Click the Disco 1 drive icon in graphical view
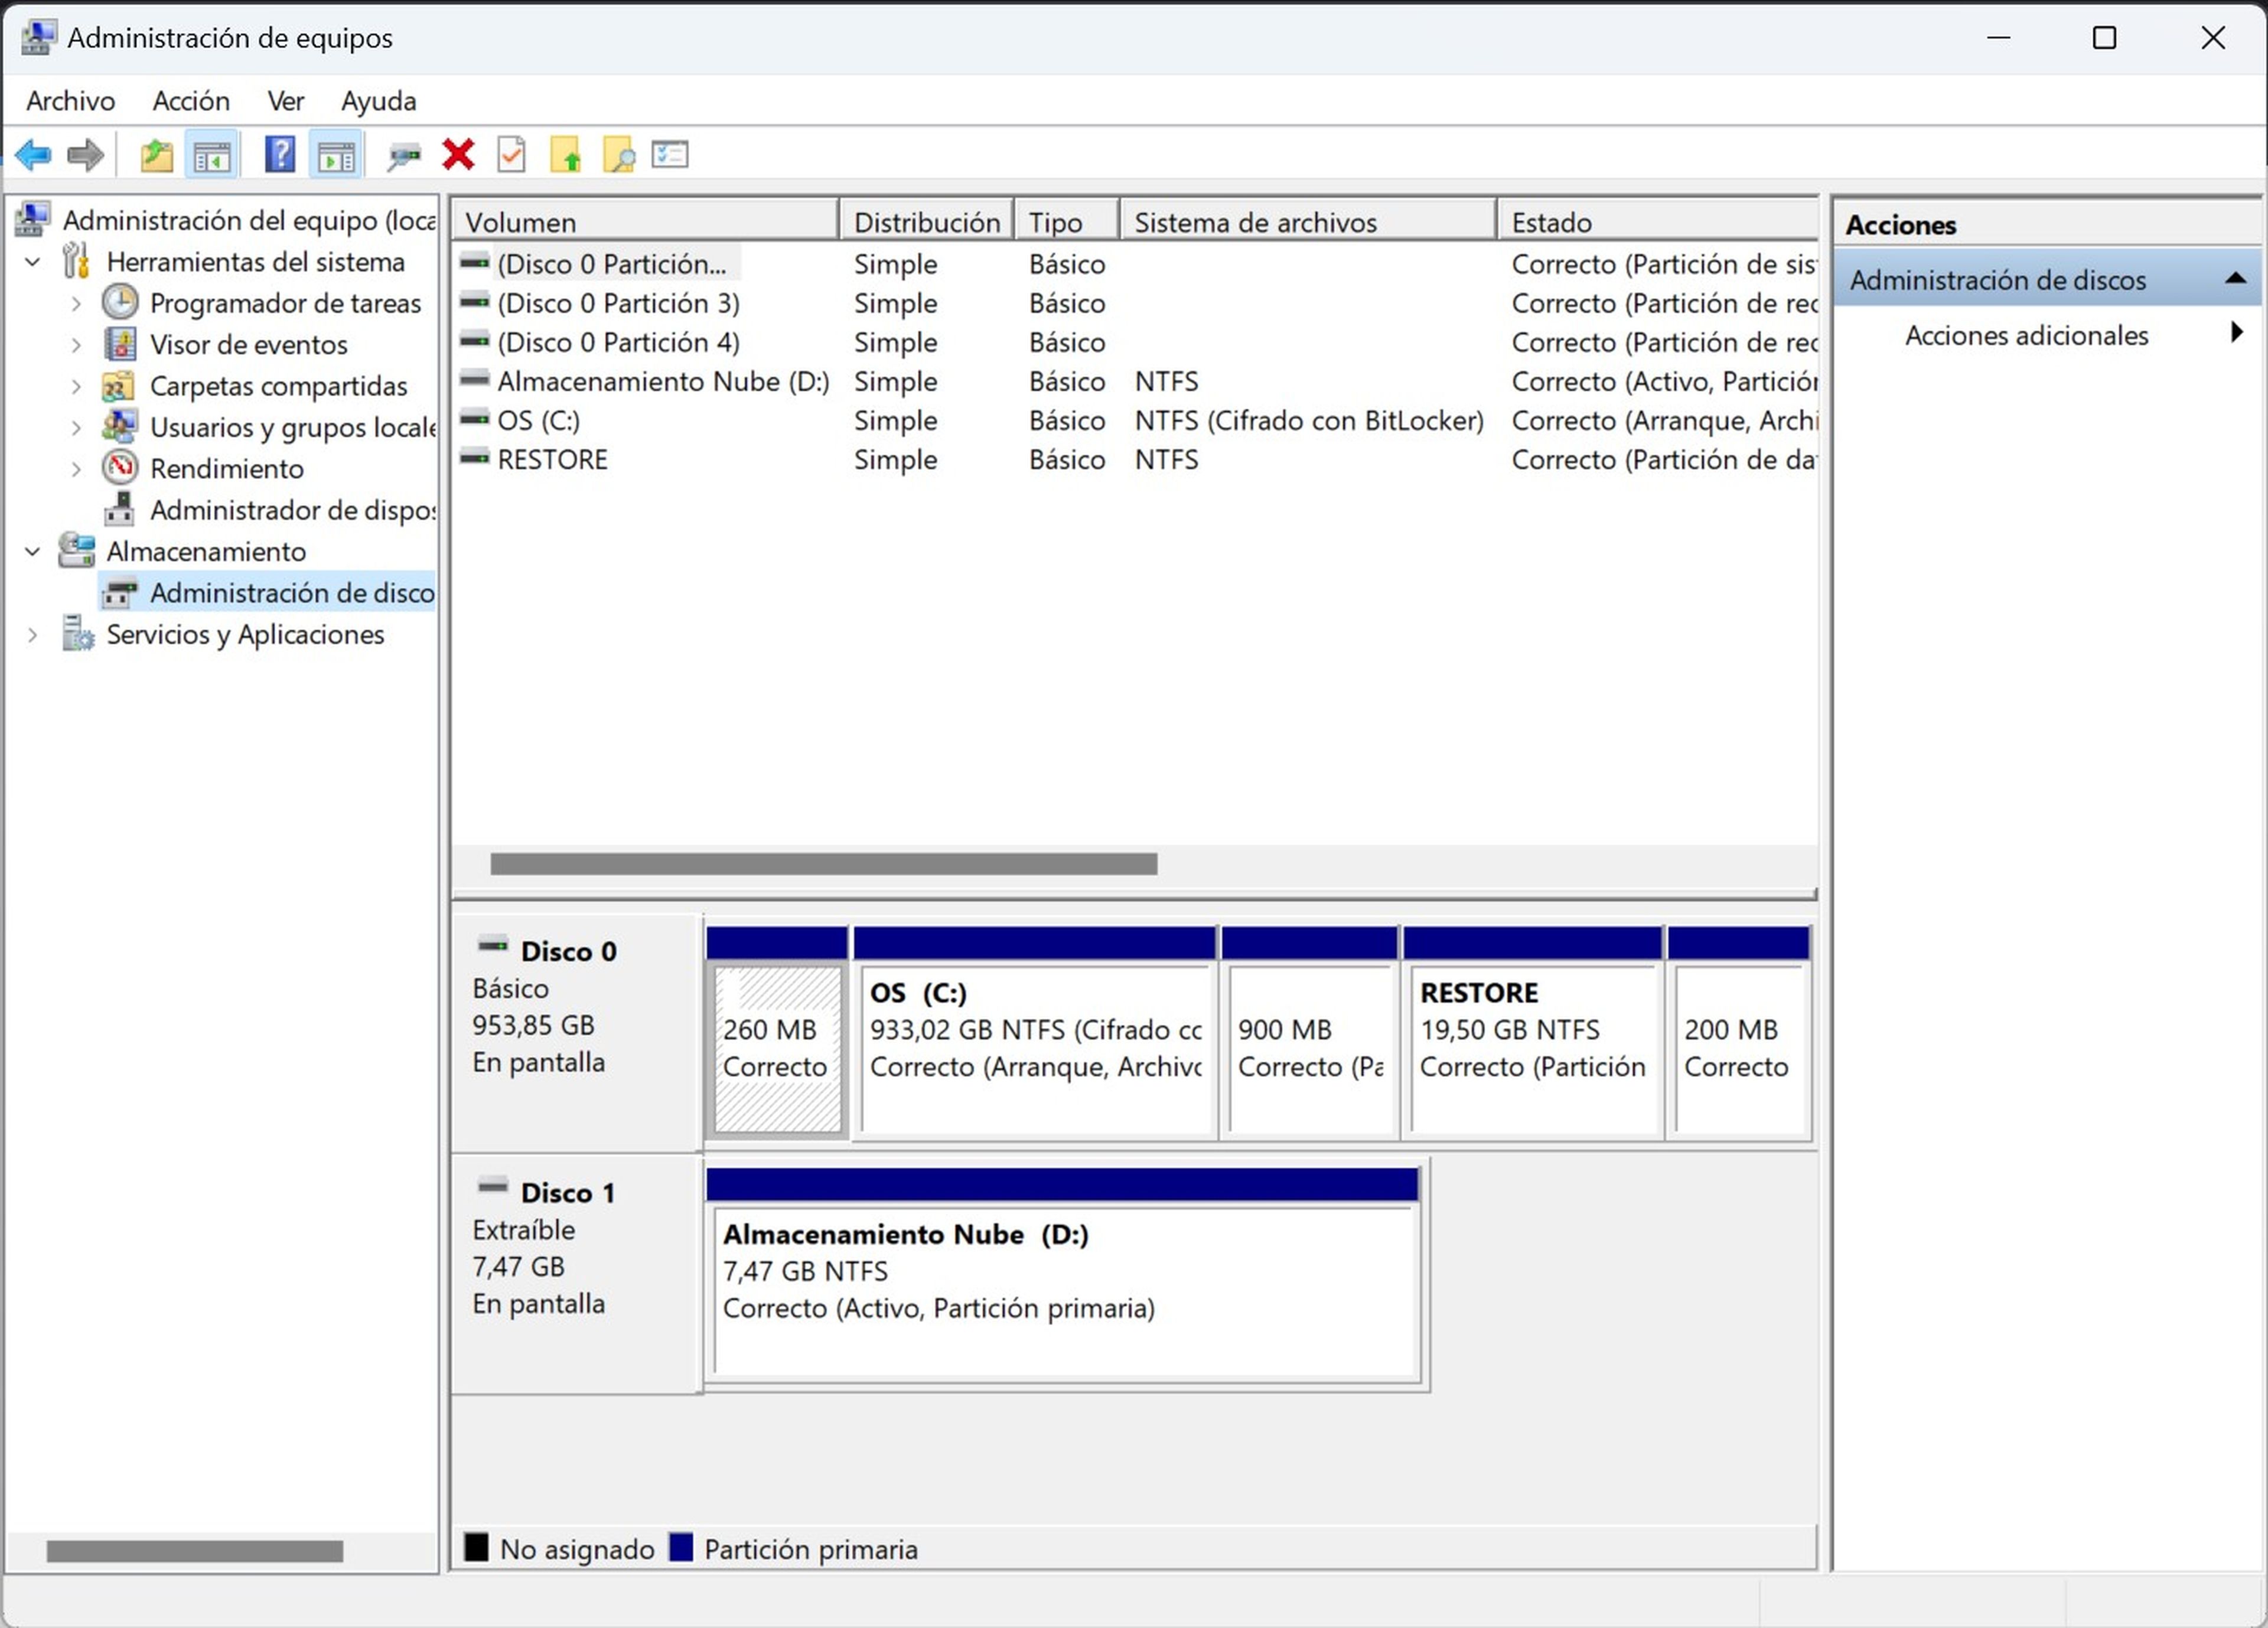The width and height of the screenshot is (2268, 1628). [493, 1187]
